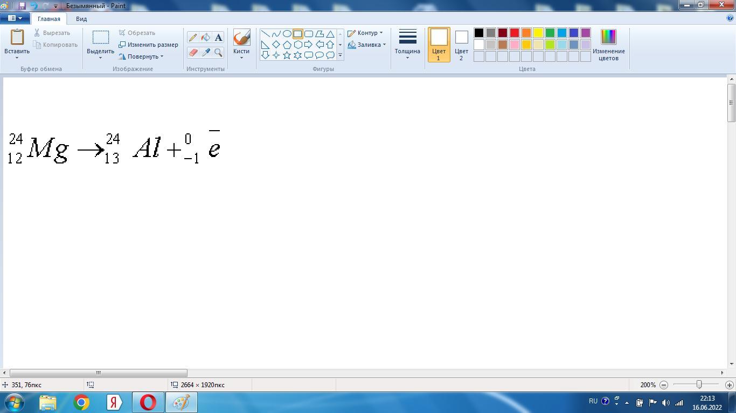This screenshot has height=413, width=736.
Task: Choose the Oval shape
Action: coord(287,34)
